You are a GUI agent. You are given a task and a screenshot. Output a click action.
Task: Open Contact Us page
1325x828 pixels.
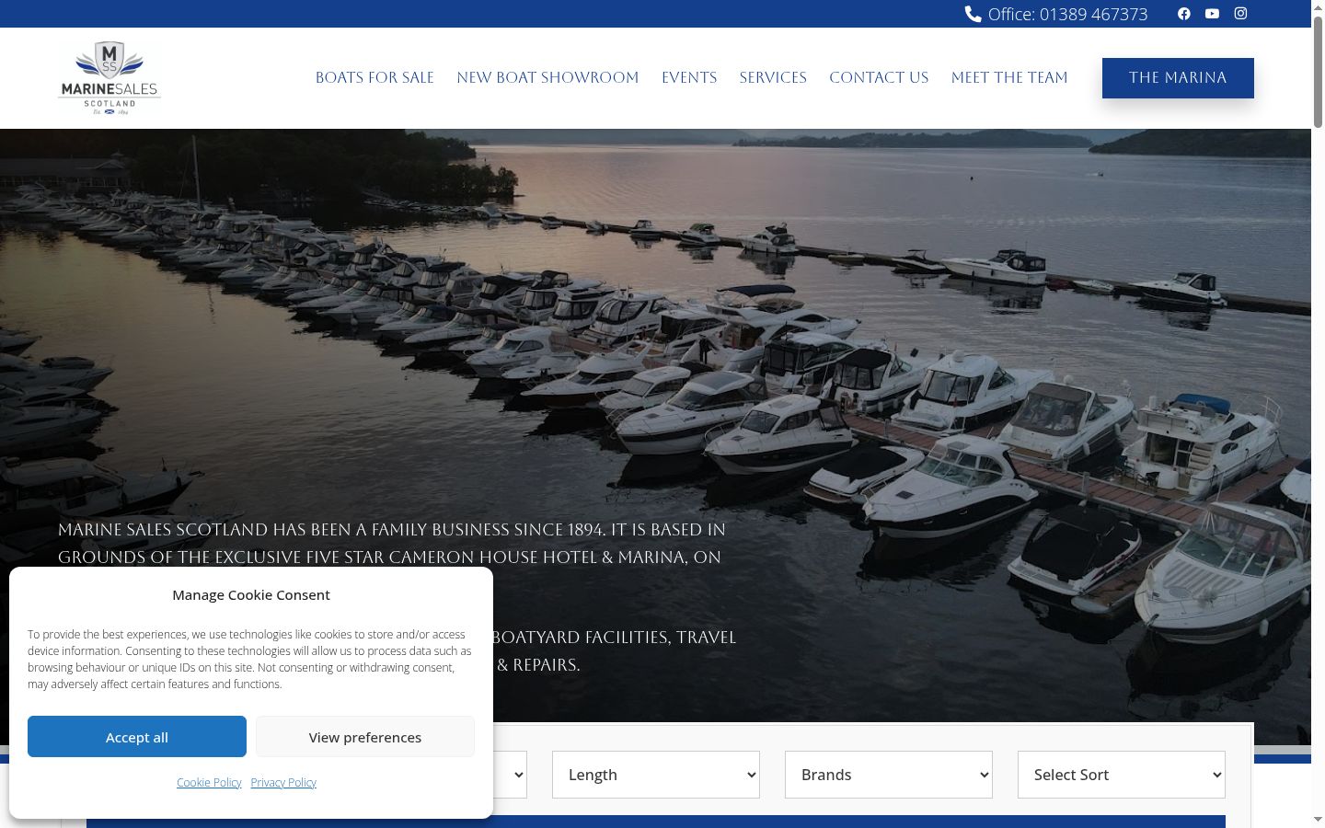[x=879, y=77]
